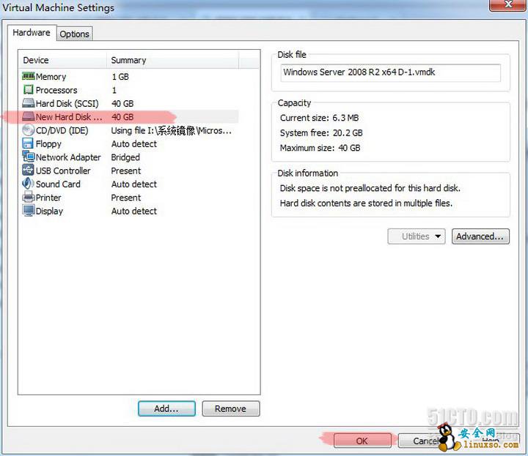The height and width of the screenshot is (456, 528).
Task: Open Advanced... disk settings
Action: coord(480,236)
